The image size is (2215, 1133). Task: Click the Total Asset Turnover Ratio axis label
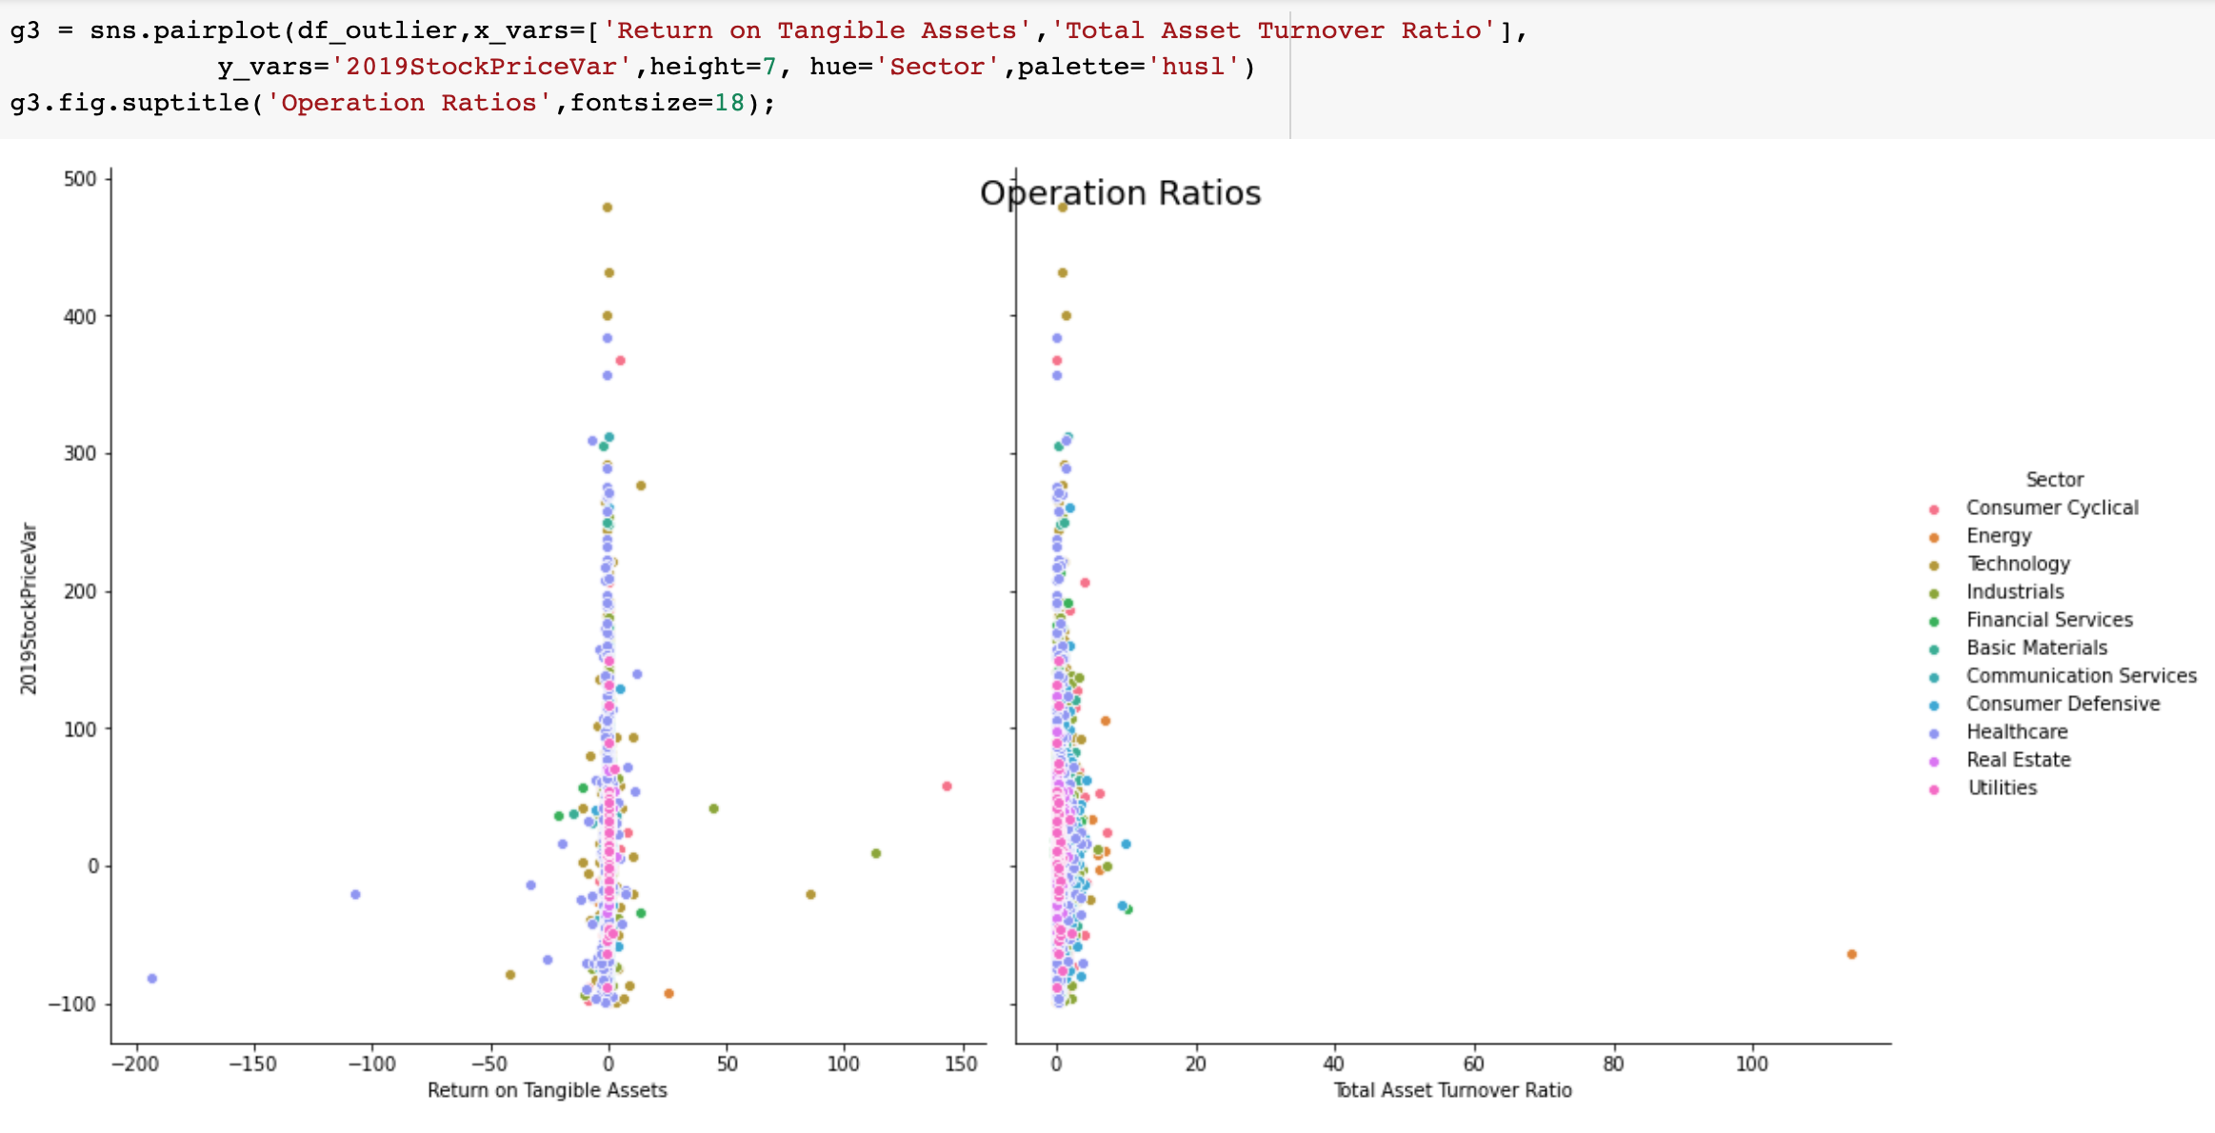pyautogui.click(x=1451, y=1090)
